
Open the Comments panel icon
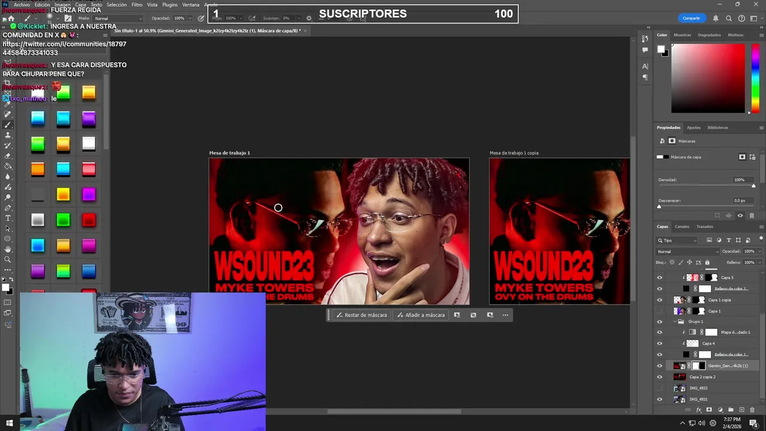(x=645, y=50)
